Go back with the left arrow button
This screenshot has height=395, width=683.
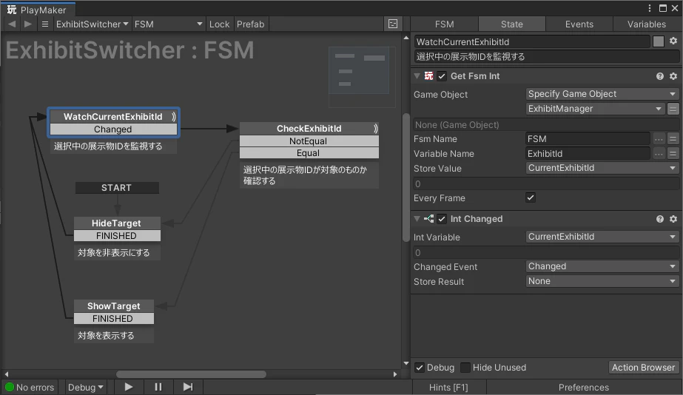(x=12, y=24)
